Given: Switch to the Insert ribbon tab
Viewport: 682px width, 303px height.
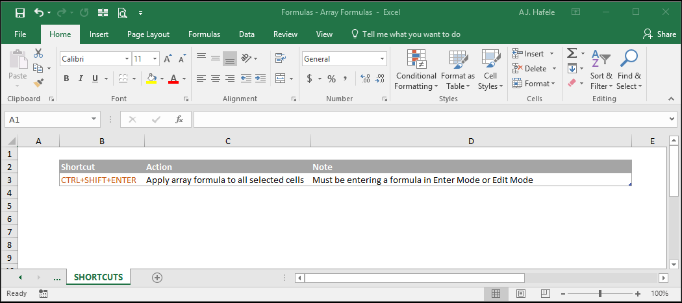Looking at the screenshot, I should [x=99, y=34].
